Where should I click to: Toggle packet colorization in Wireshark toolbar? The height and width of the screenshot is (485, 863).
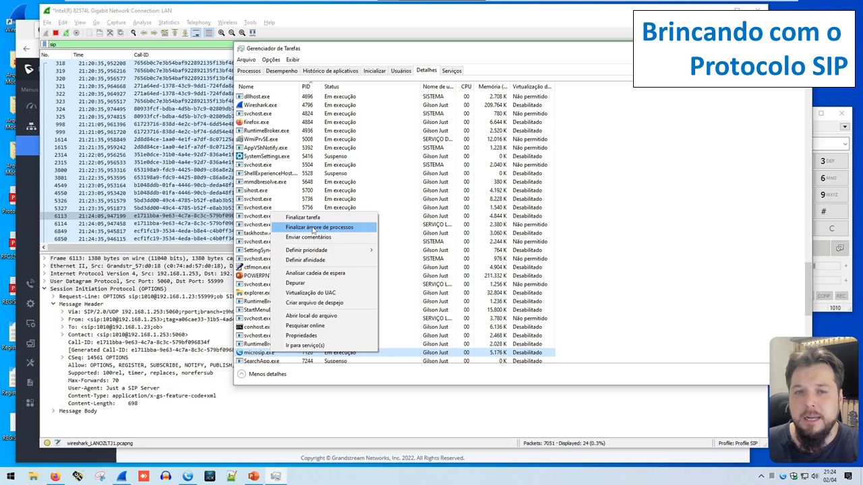[x=208, y=32]
